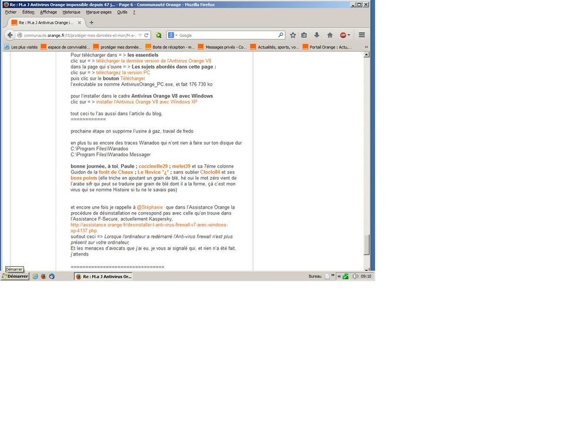Open the ? help menu
This screenshot has width=586, height=439.
tap(134, 12)
